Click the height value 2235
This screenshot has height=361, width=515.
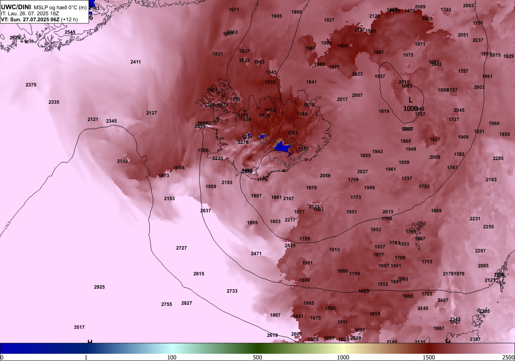pyautogui.click(x=218, y=158)
